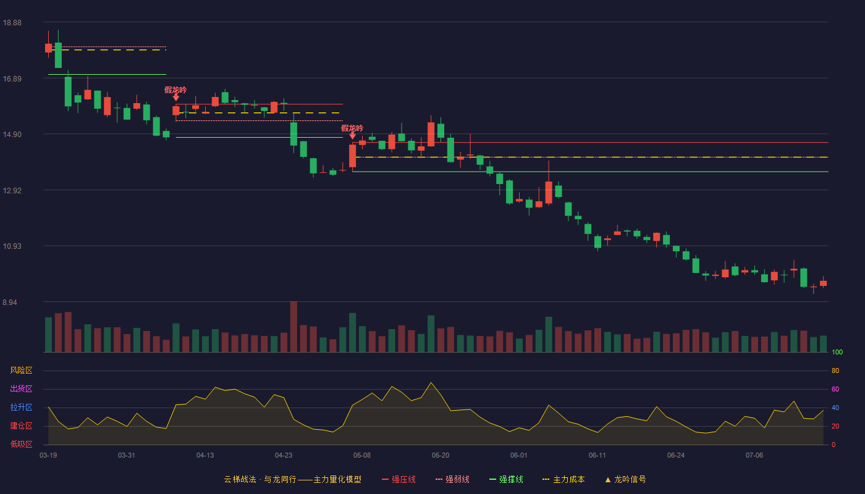Select the 建仓区 zone label
The image size is (865, 494).
21,426
